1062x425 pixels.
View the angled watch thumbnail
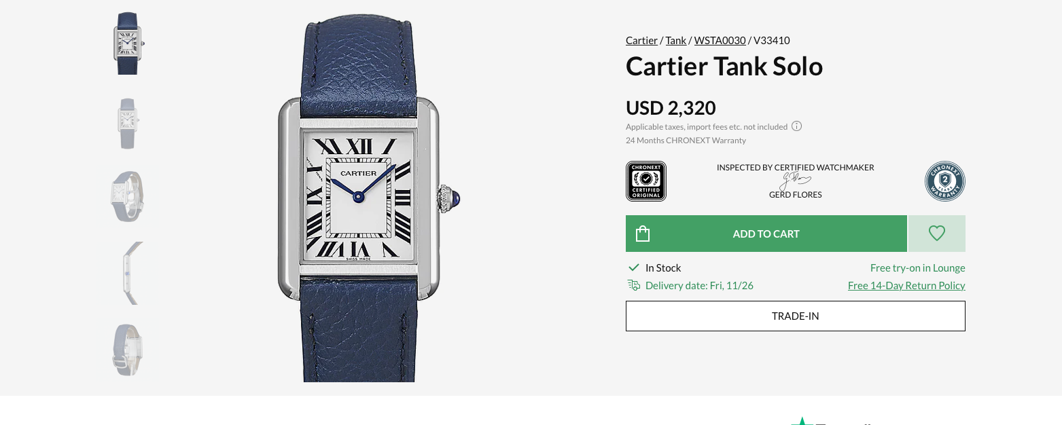point(128,196)
